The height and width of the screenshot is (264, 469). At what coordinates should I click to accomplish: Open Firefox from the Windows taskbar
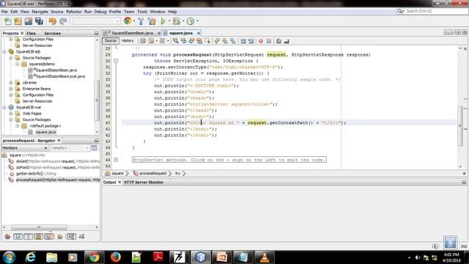click(115, 257)
